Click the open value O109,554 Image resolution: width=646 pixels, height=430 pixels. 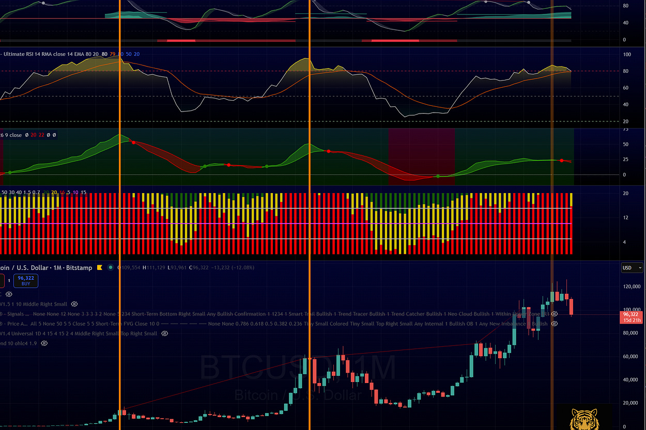pos(129,267)
